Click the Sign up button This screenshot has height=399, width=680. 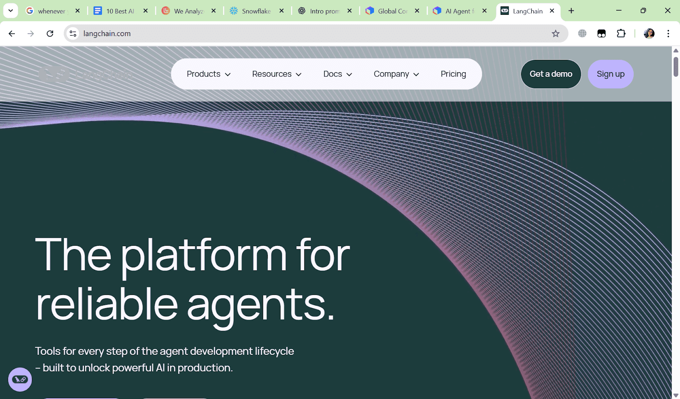[x=610, y=74]
